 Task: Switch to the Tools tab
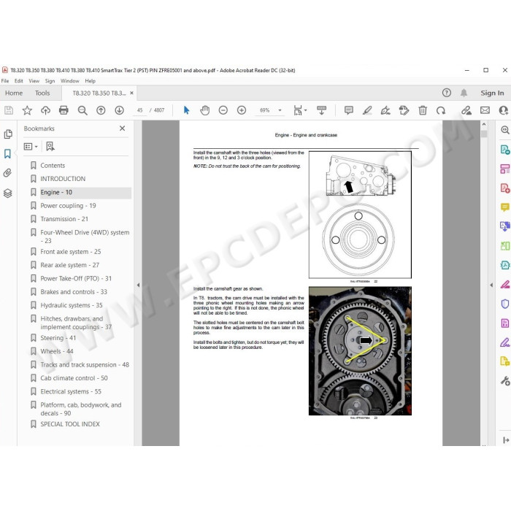[x=42, y=93]
